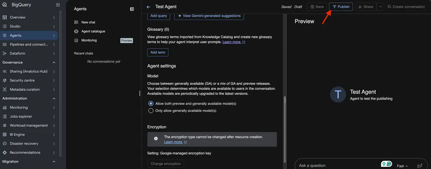Image resolution: width=431 pixels, height=169 pixels.
Task: Click the Security centre shield icon
Action: (x=5, y=81)
